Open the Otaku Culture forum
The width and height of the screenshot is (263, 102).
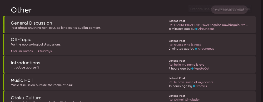tap(26, 98)
